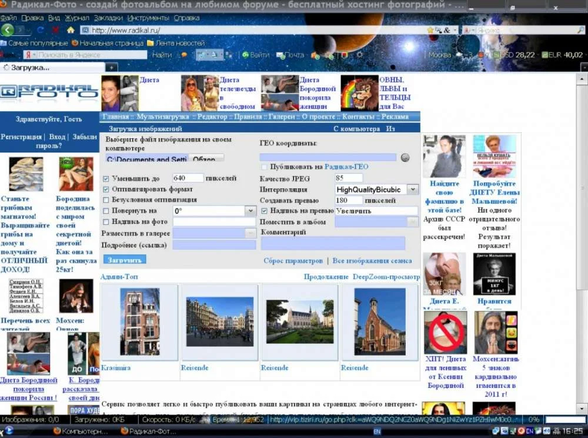Open 'Начальная страница' bookmark
Screen dimensions: 588x438
point(108,43)
